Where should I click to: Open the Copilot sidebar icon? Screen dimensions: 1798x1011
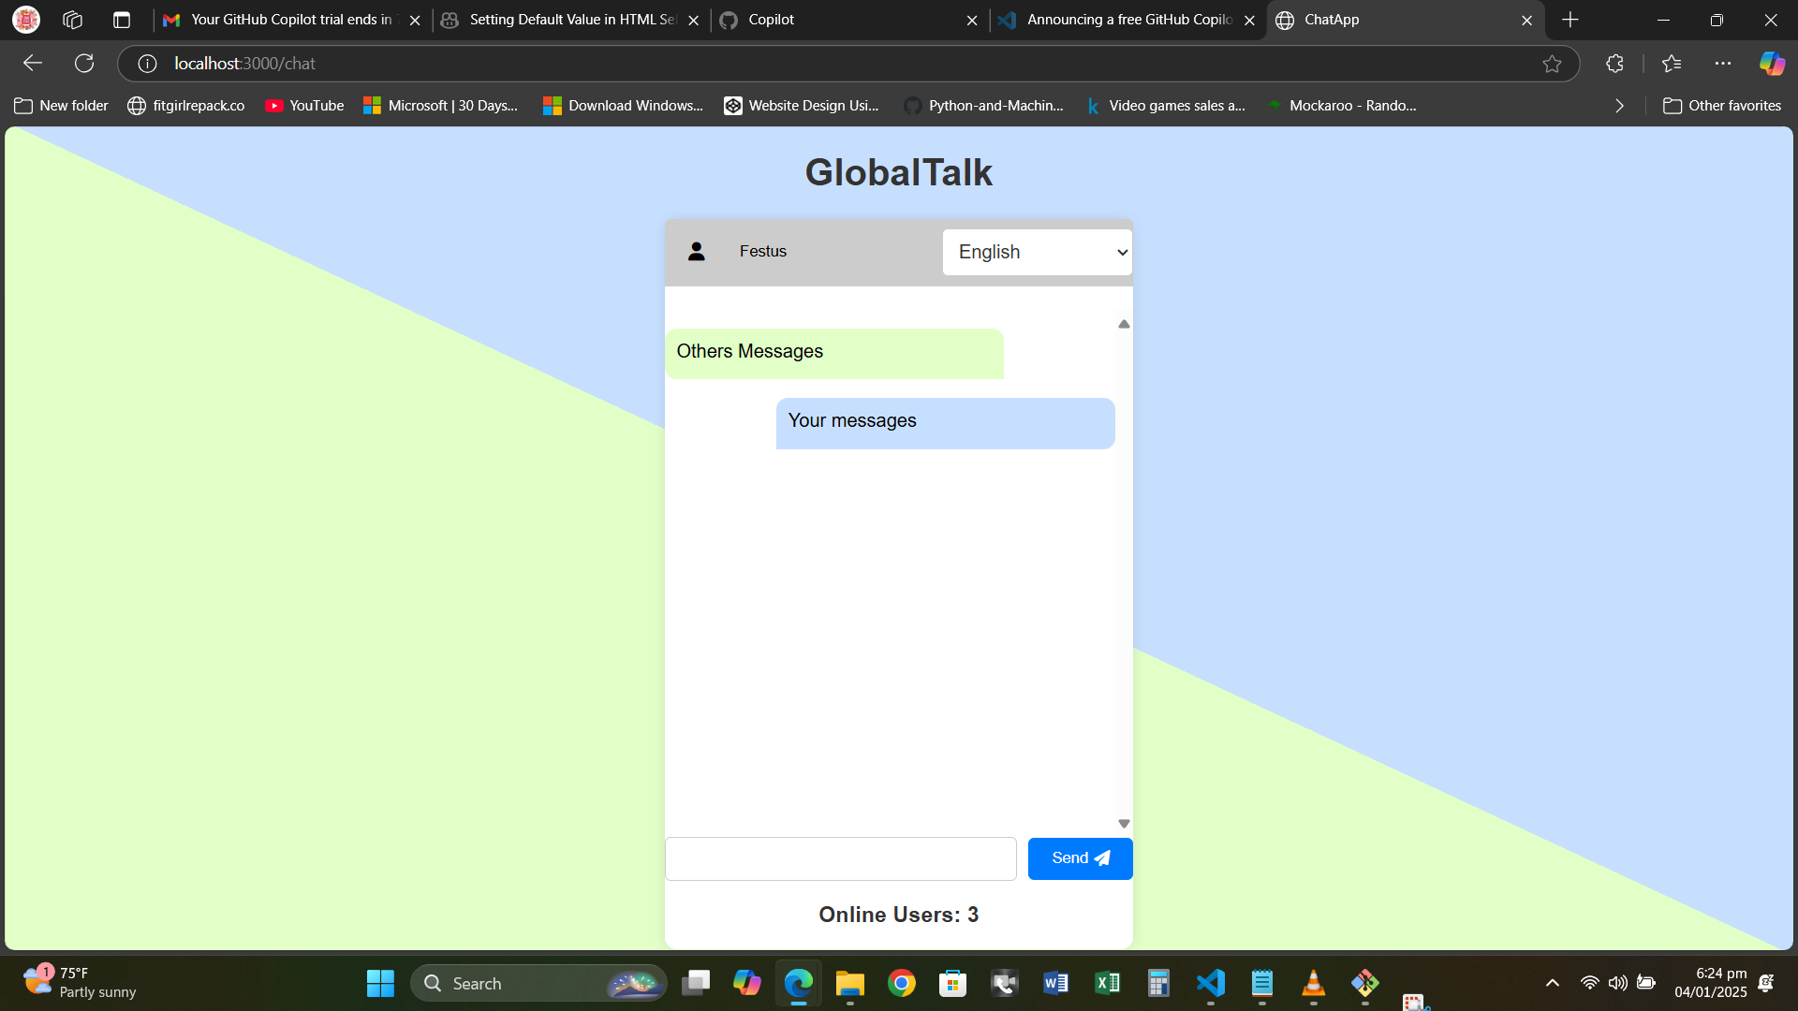(x=1771, y=64)
